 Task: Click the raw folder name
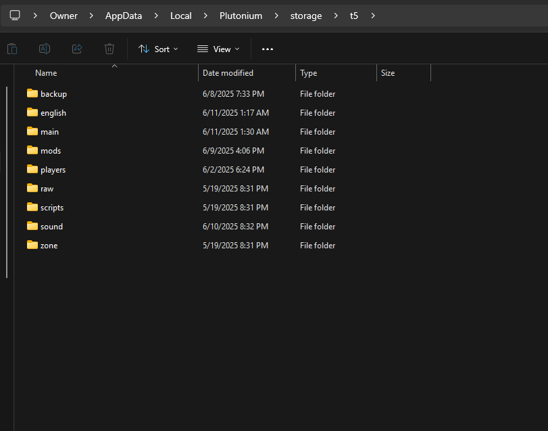(x=47, y=188)
